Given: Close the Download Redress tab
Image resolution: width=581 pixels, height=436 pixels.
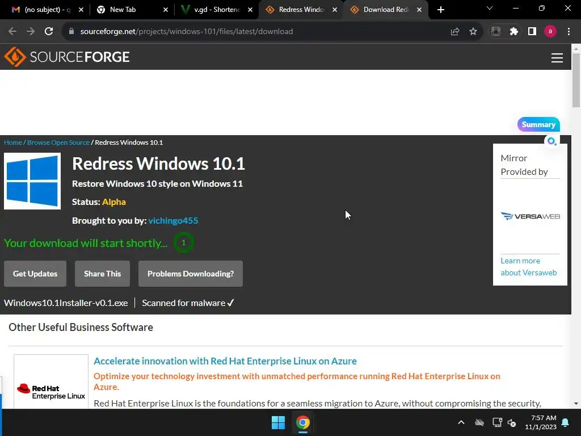Looking at the screenshot, I should tap(419, 10).
